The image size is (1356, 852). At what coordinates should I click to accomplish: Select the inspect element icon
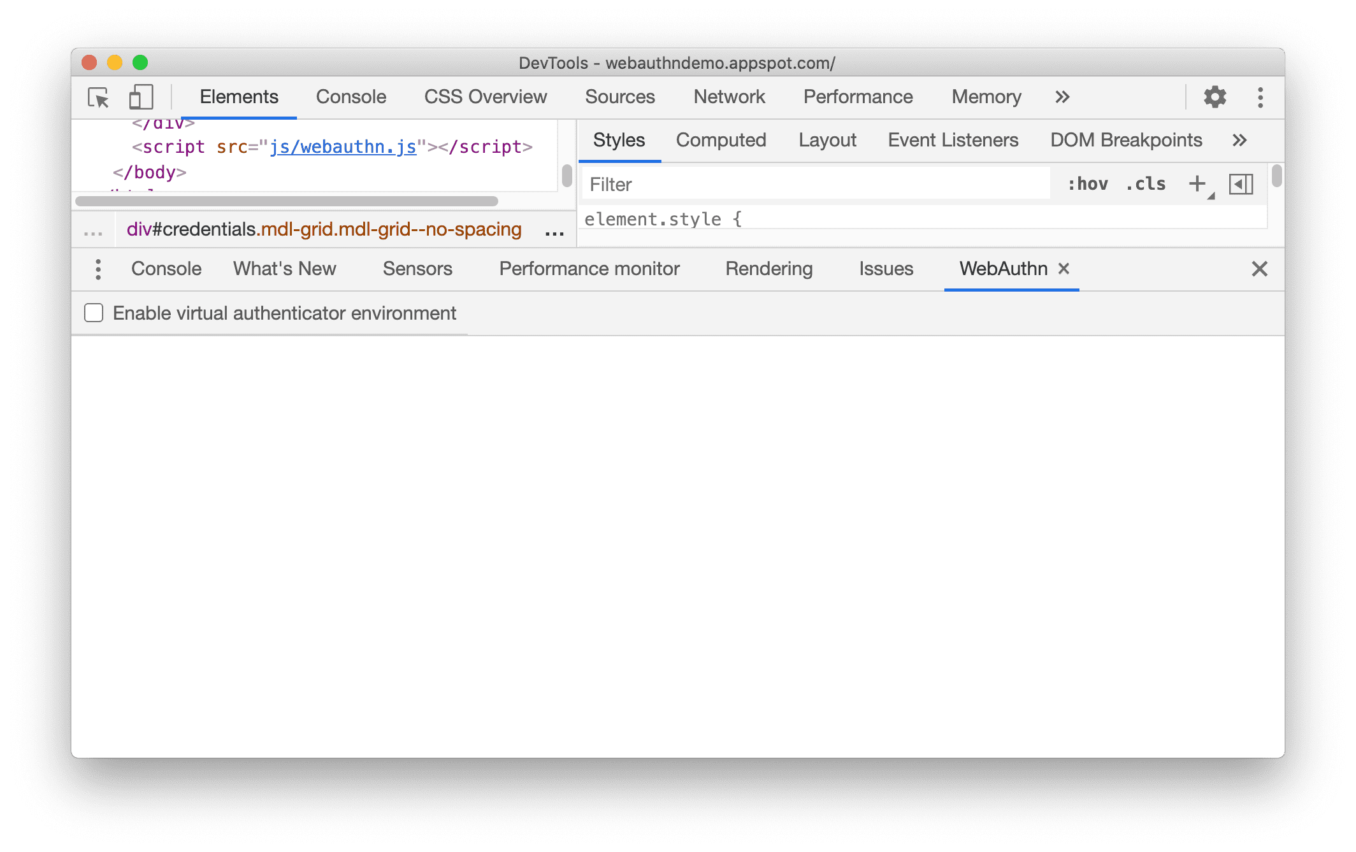pos(99,97)
